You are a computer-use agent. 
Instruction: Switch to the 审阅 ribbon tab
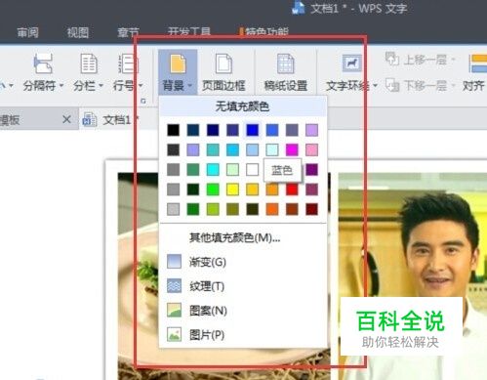pos(27,32)
